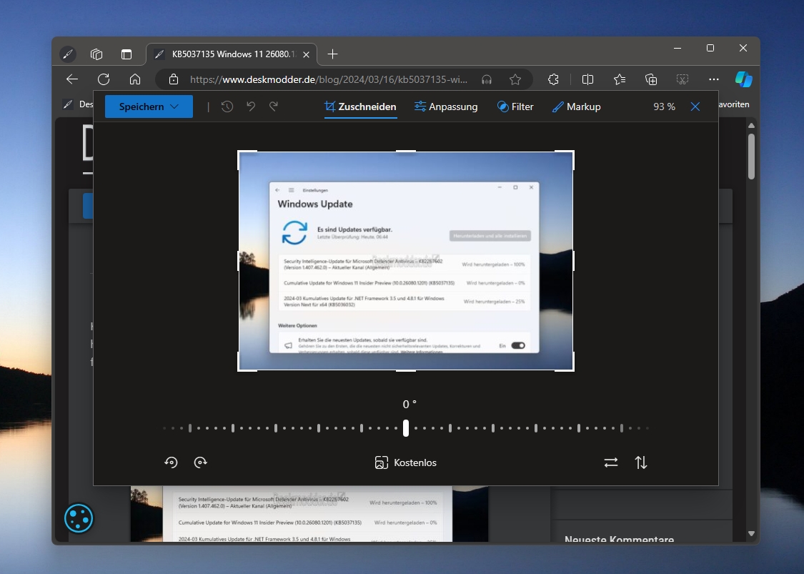Screen dimensions: 804x574
Task: Undo the last image edit
Action: 251,107
